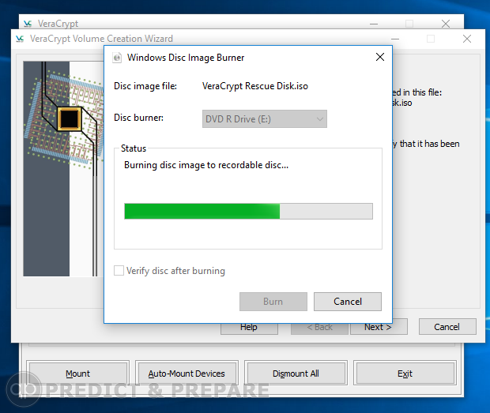This screenshot has width=490, height=413.
Task: Click Dismount All in VeraCrypt
Action: pos(296,374)
